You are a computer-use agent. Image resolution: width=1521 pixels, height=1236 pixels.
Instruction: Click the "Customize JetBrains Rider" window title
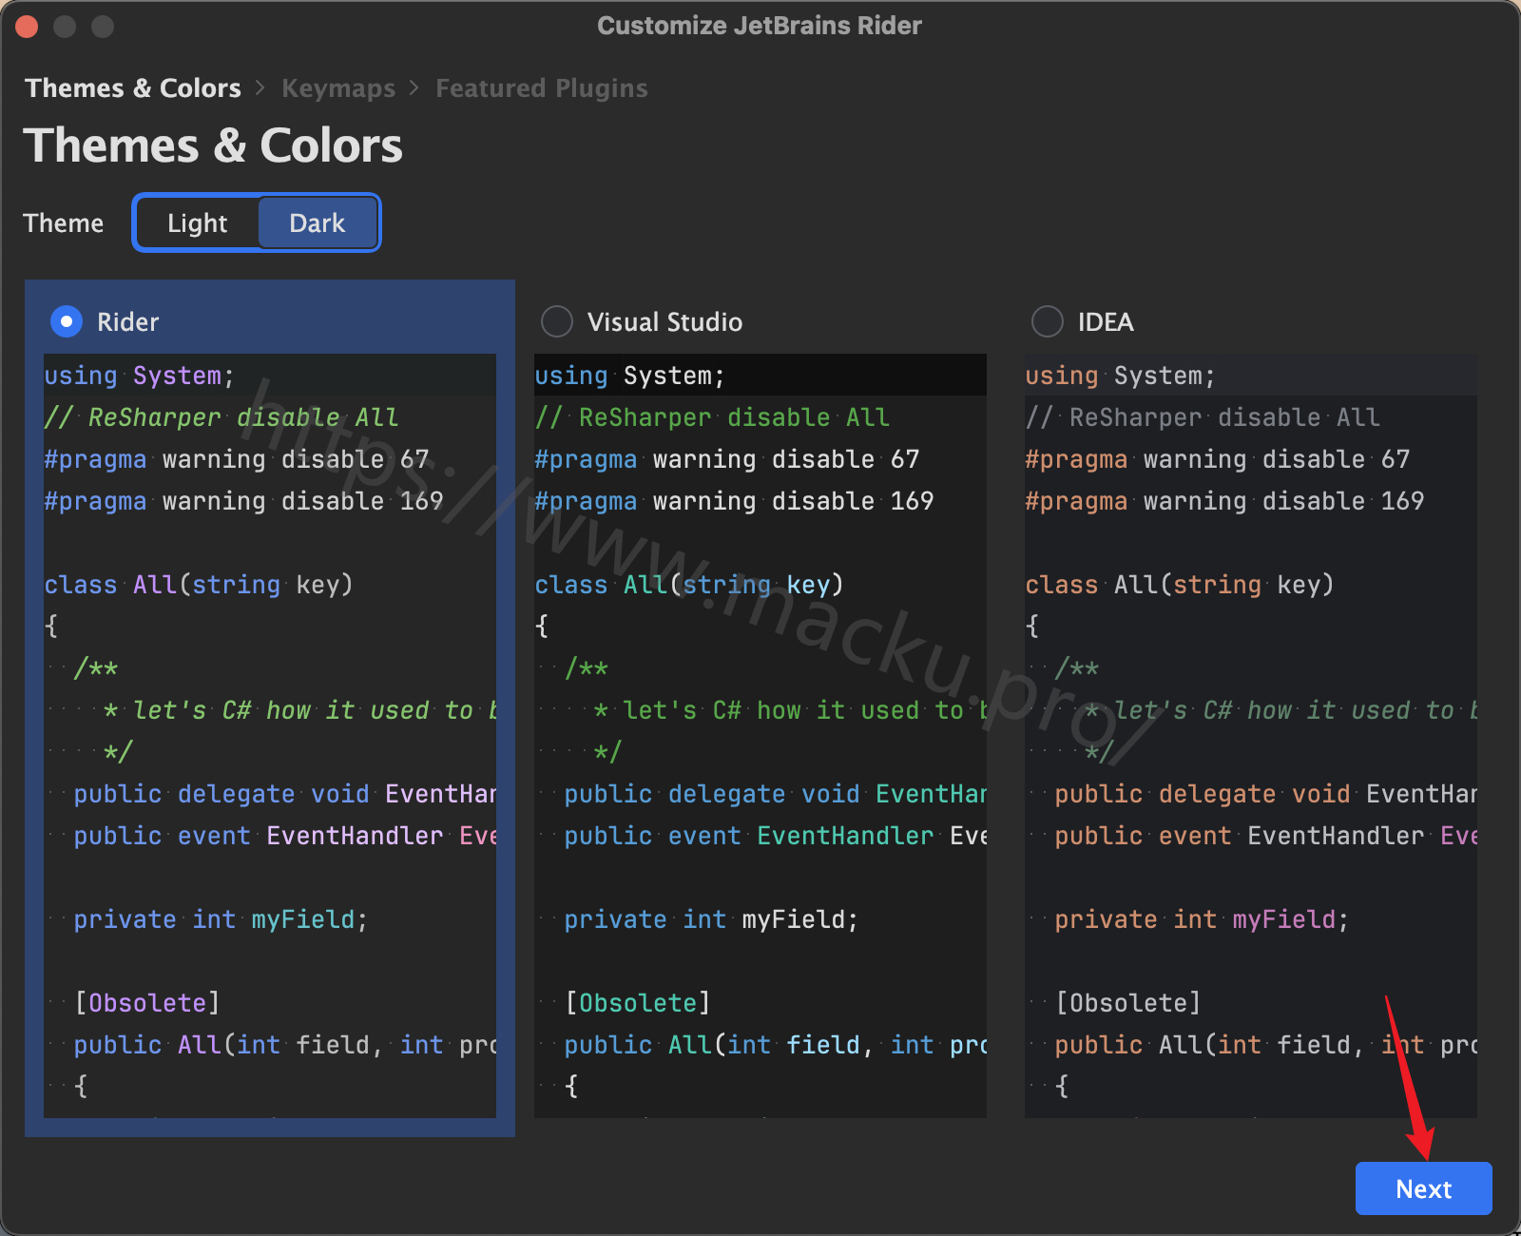760,26
